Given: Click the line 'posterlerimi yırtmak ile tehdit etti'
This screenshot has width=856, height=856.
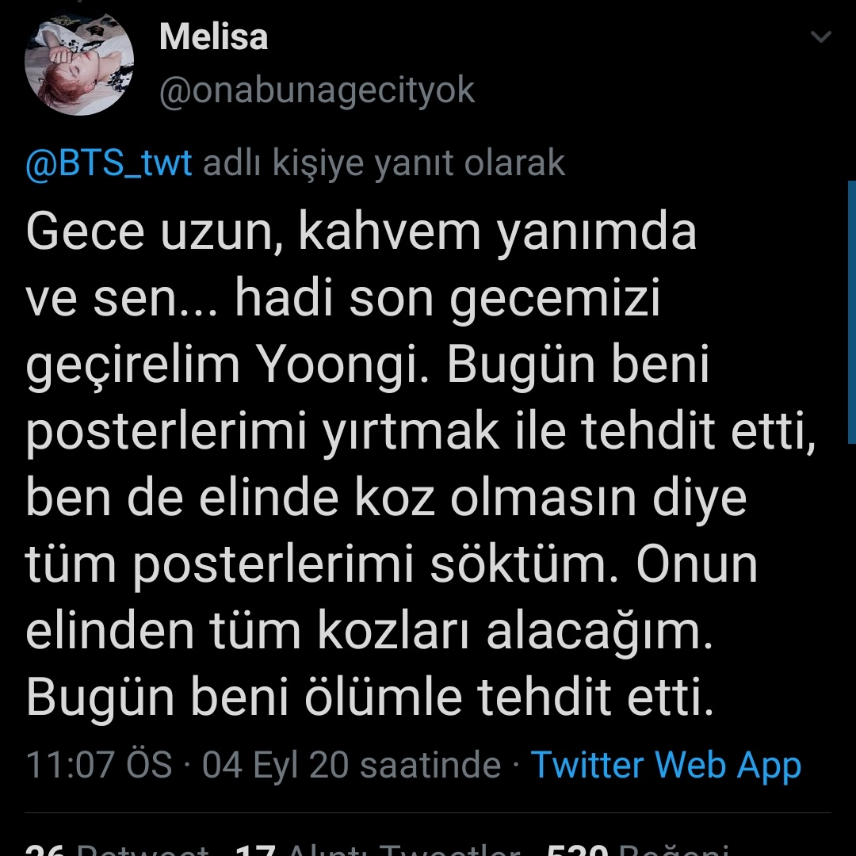Looking at the screenshot, I should click(420, 433).
